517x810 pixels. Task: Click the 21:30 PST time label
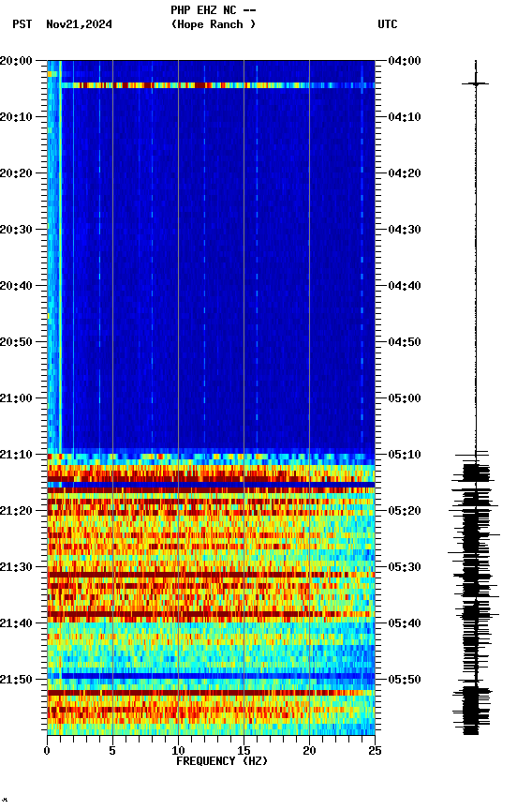pos(16,568)
